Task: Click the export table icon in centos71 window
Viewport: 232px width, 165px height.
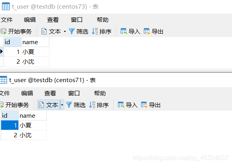Action: 144,105
